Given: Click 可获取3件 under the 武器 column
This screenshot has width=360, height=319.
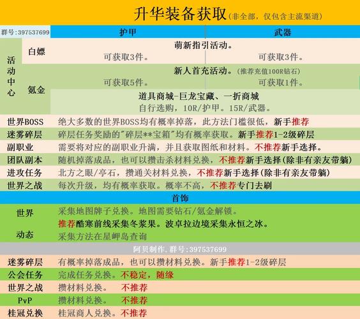Looking at the screenshot, I should (280, 57).
